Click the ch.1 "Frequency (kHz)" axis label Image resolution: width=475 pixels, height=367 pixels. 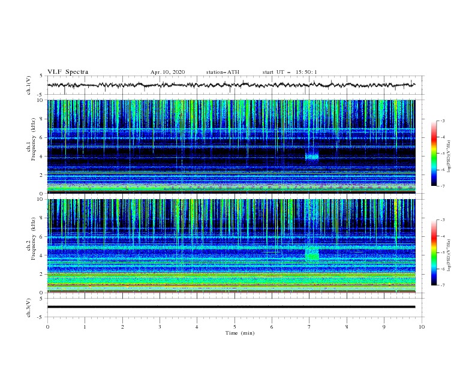pyautogui.click(x=34, y=139)
